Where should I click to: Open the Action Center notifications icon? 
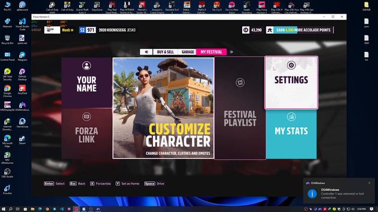372,209
